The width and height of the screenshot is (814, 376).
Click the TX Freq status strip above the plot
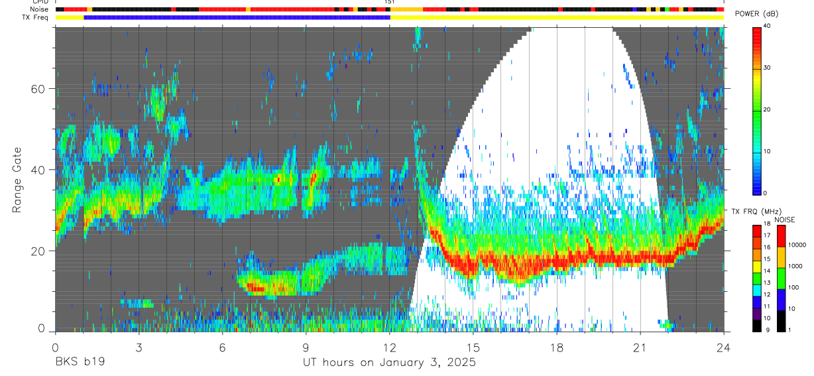pos(389,17)
